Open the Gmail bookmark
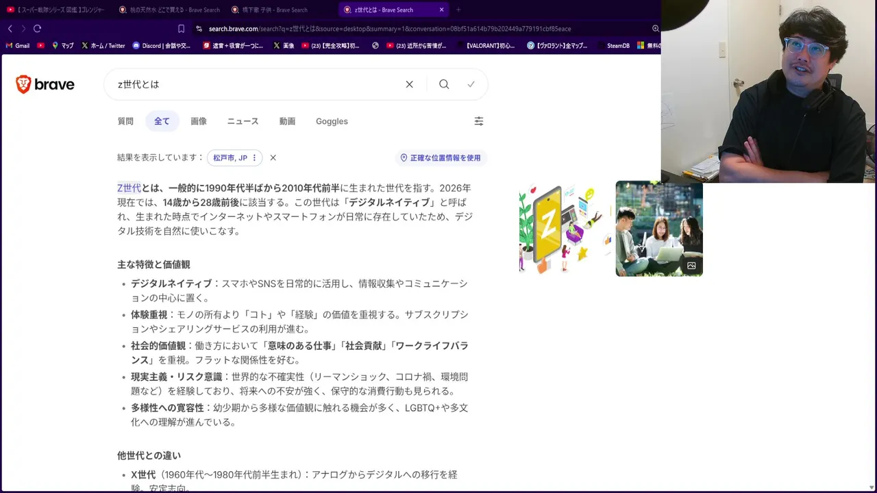This screenshot has width=877, height=493. point(17,46)
